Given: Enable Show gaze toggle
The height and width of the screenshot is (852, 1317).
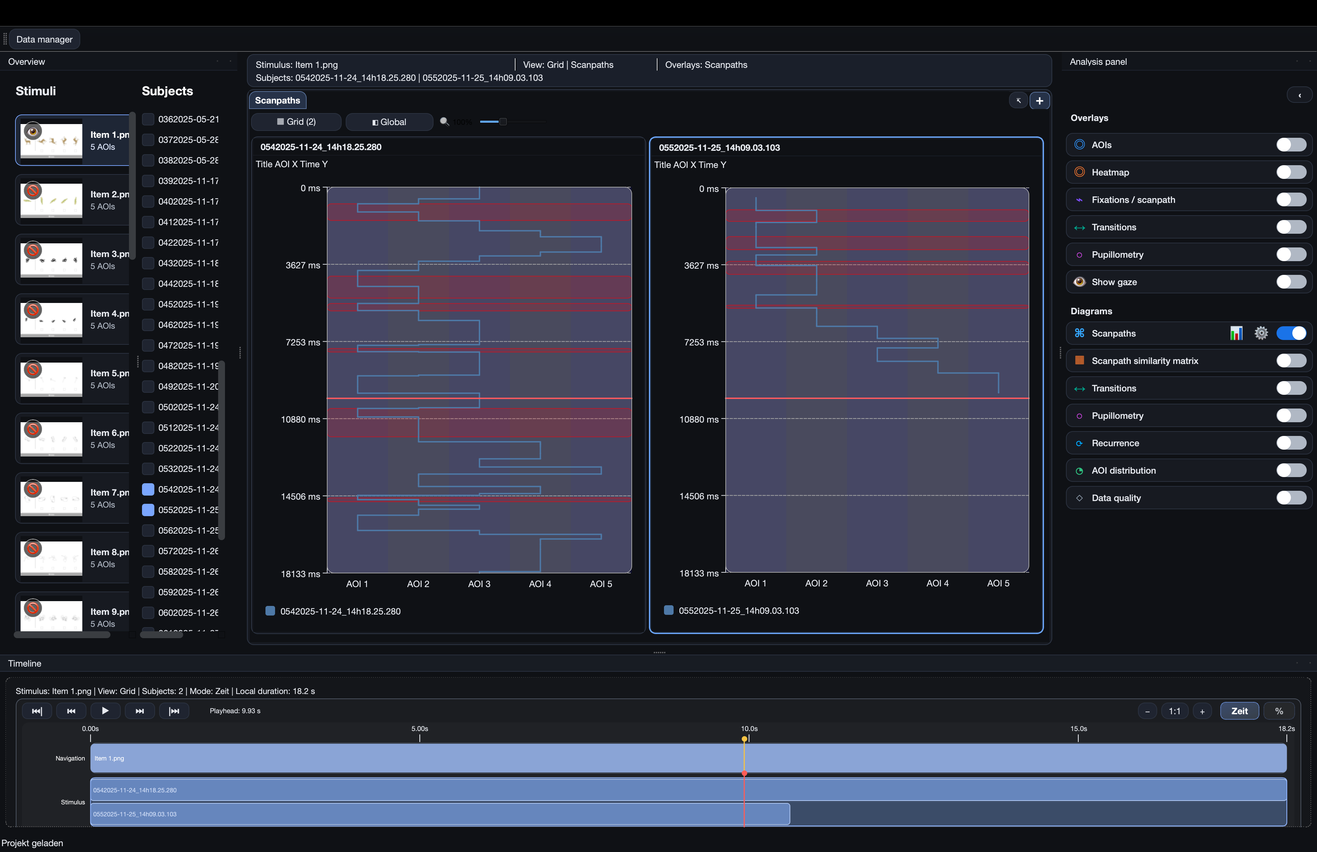Looking at the screenshot, I should coord(1291,281).
